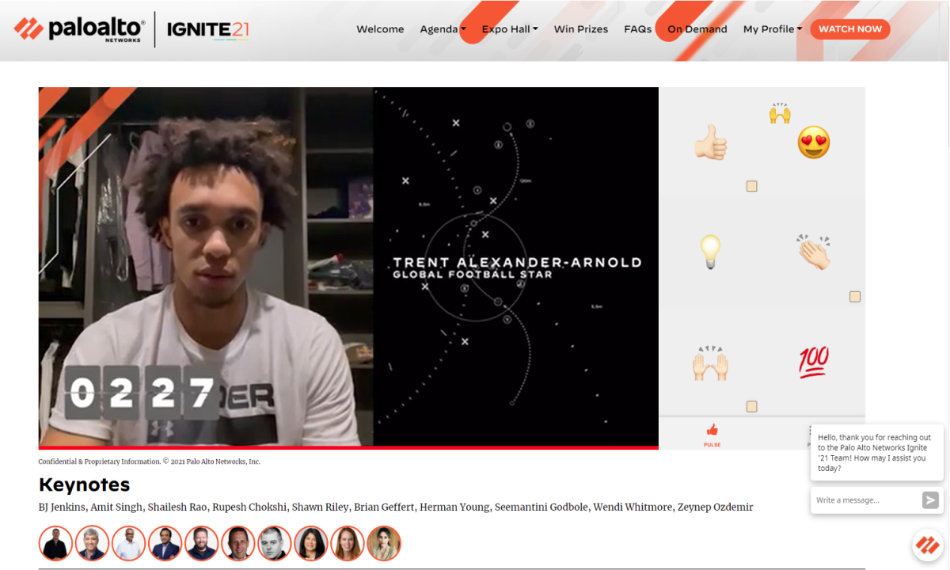Click the Palo Alto Networks logo
Image resolution: width=950 pixels, height=570 pixels.
coord(79,29)
